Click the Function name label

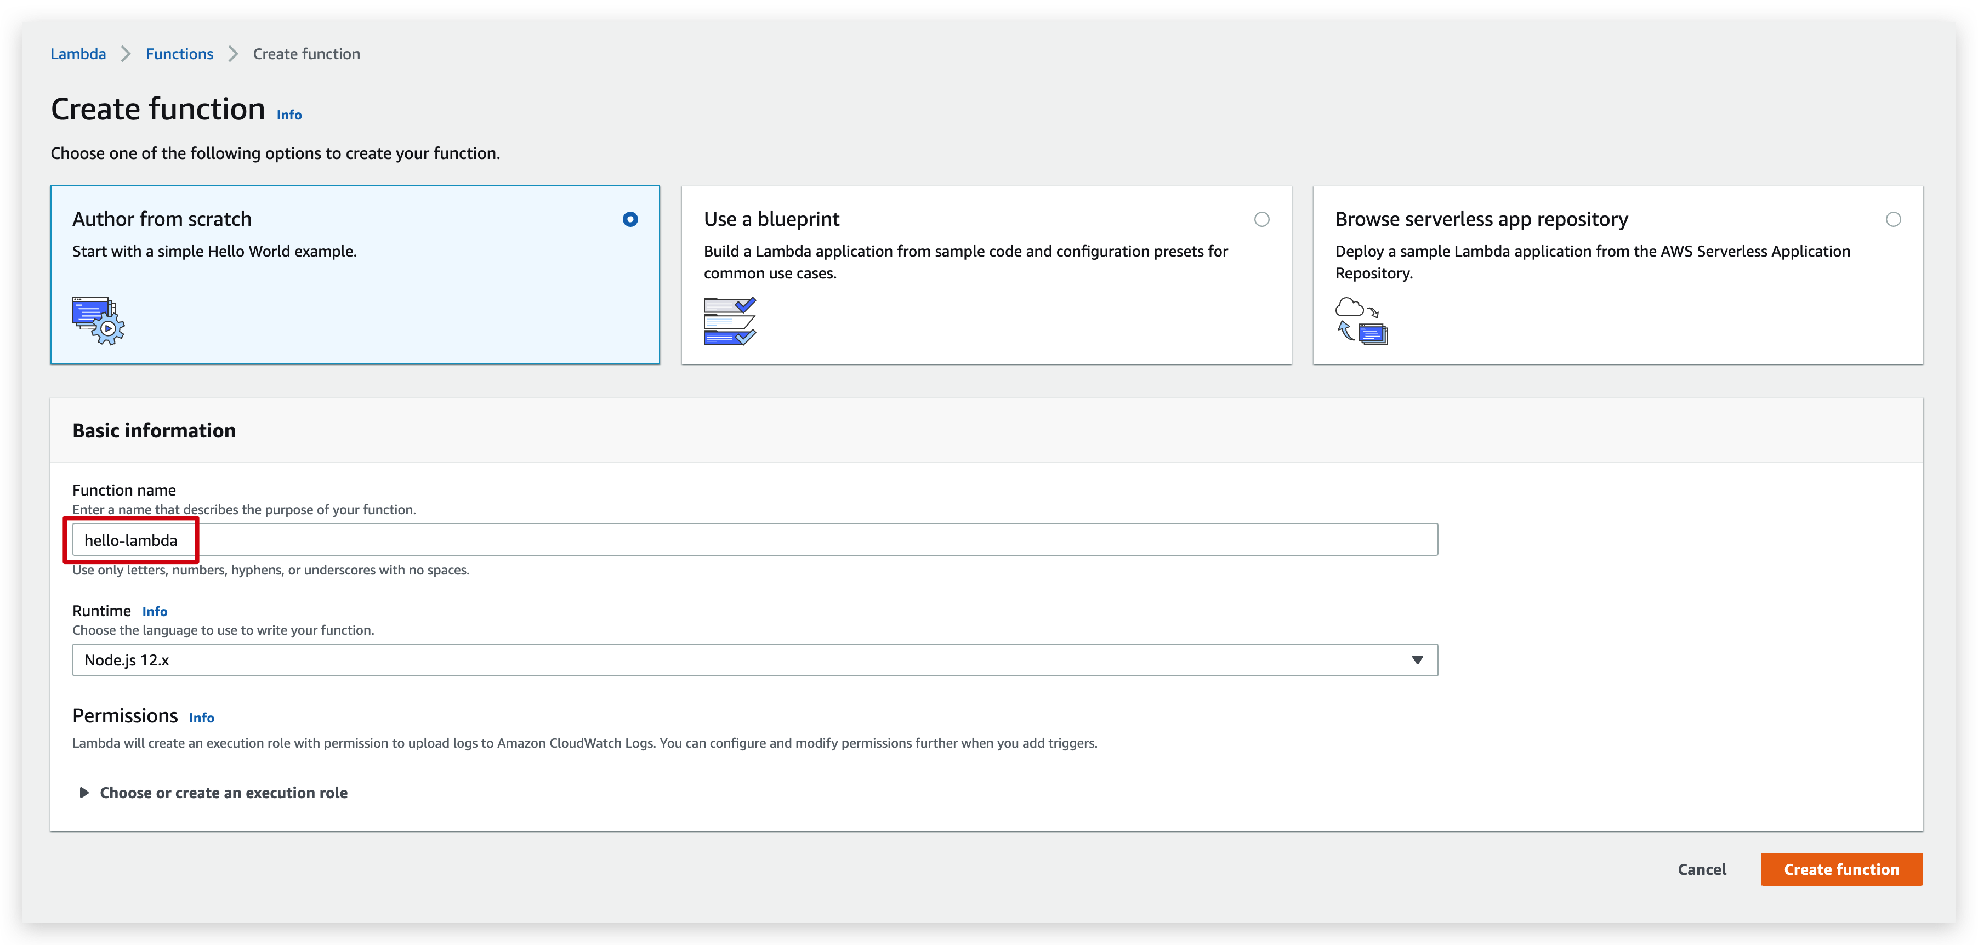coord(124,490)
